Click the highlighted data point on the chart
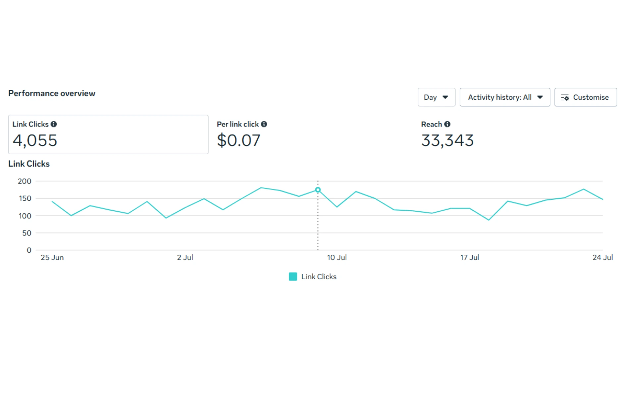 pyautogui.click(x=318, y=190)
